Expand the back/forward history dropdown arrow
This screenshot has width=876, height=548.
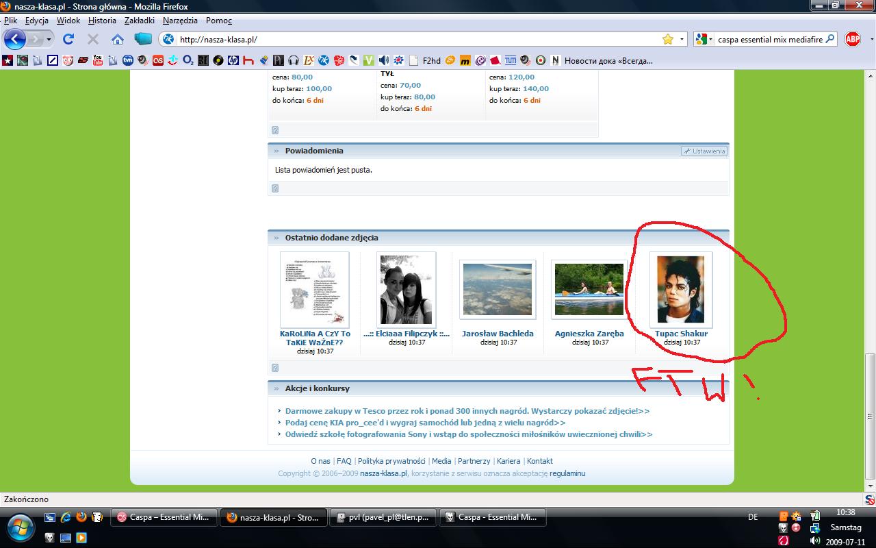pyautogui.click(x=49, y=39)
